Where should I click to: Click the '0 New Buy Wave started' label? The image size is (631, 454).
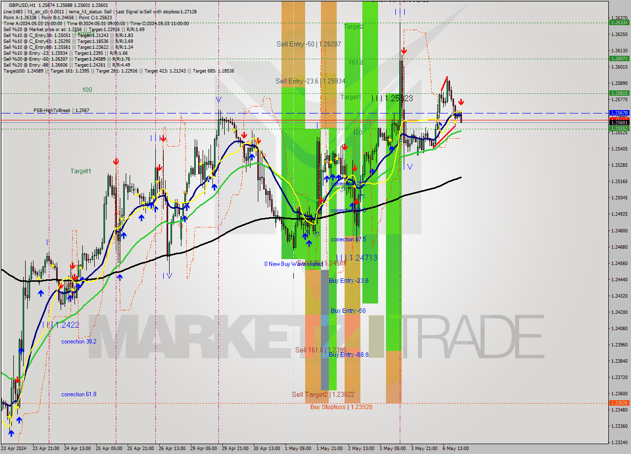[294, 264]
